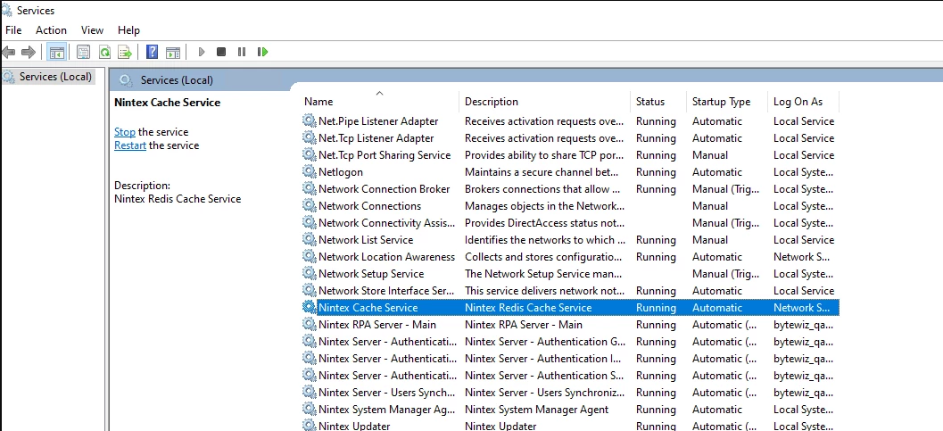
Task: Click the gear icon beside Network Connection Broker
Action: click(x=309, y=189)
